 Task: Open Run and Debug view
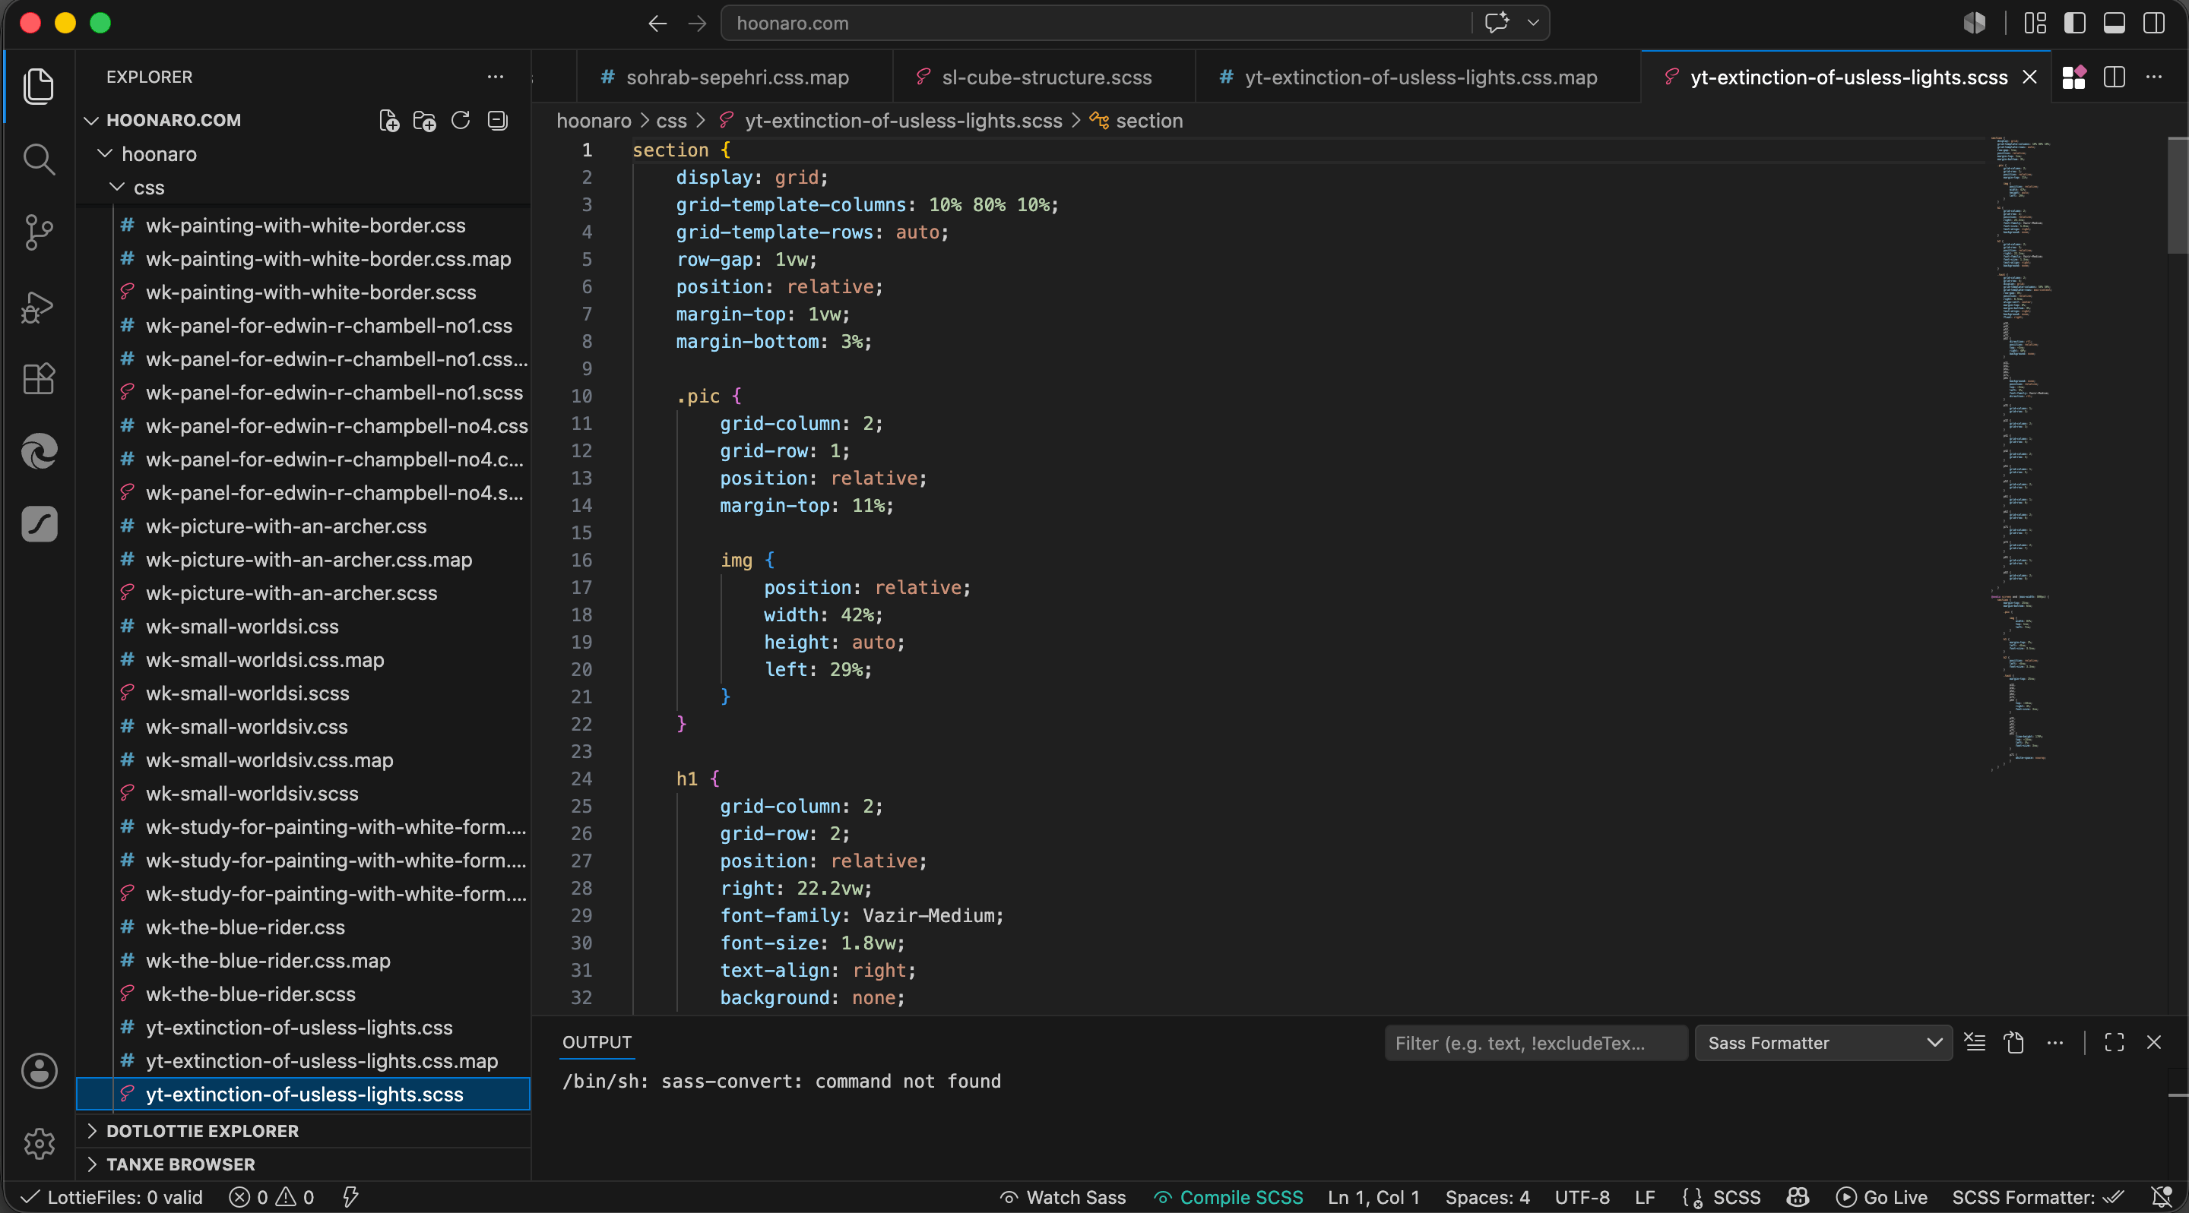tap(39, 306)
